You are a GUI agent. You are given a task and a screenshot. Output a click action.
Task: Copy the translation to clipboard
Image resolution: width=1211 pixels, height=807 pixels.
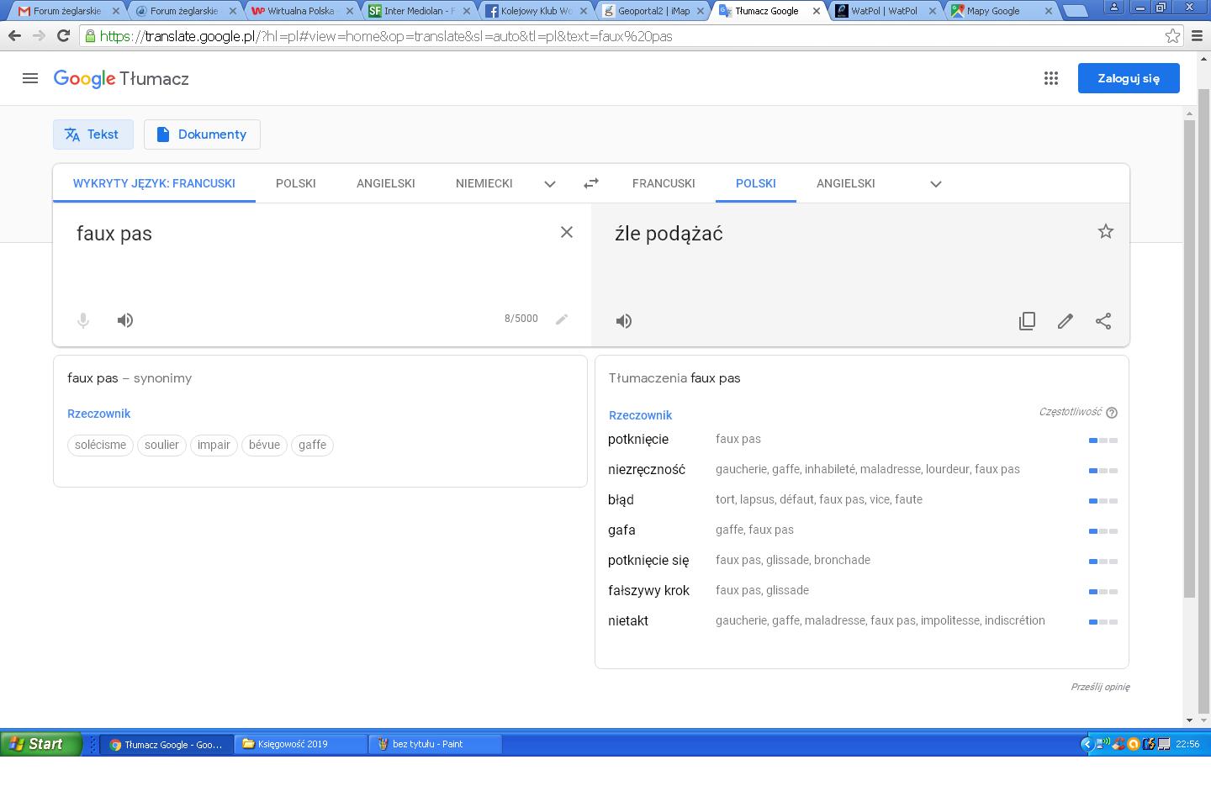click(1027, 321)
